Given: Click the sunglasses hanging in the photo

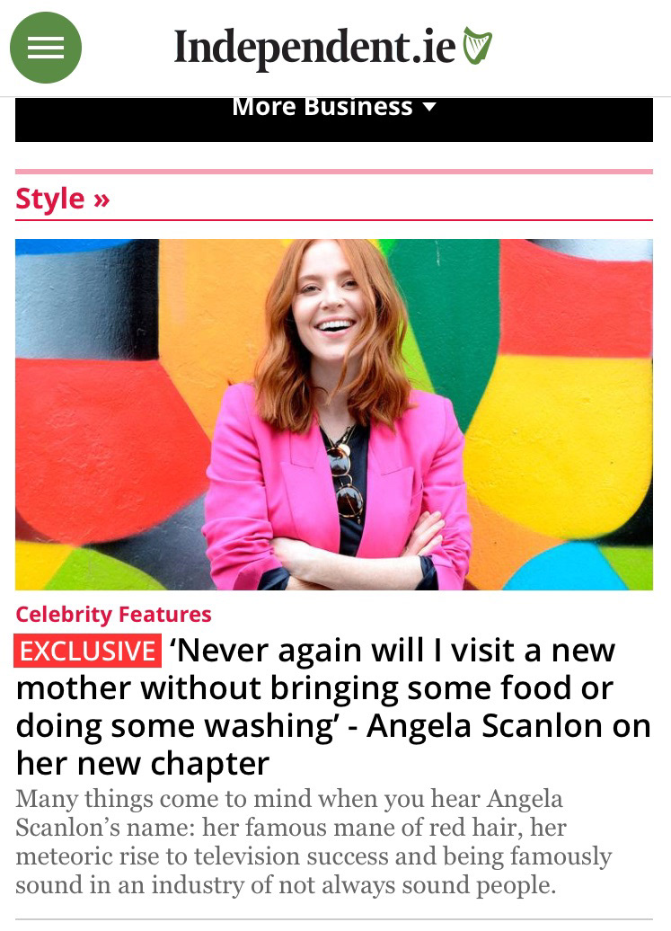Looking at the screenshot, I should click(x=346, y=480).
